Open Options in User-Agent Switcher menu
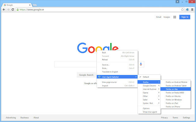Screen dimensions: 196x122 tap(149, 109)
